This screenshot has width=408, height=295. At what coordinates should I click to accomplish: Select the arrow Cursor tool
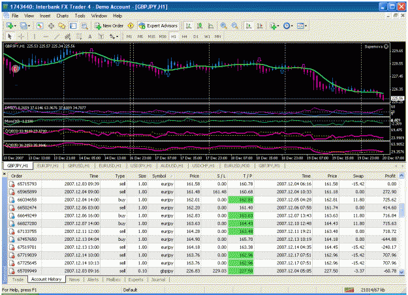tap(10, 37)
